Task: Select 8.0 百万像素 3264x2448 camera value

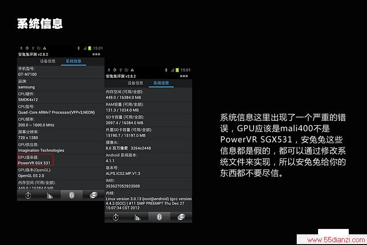Action: click(x=128, y=148)
